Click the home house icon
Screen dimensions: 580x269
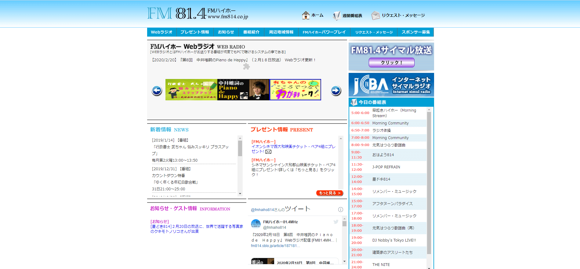(306, 15)
